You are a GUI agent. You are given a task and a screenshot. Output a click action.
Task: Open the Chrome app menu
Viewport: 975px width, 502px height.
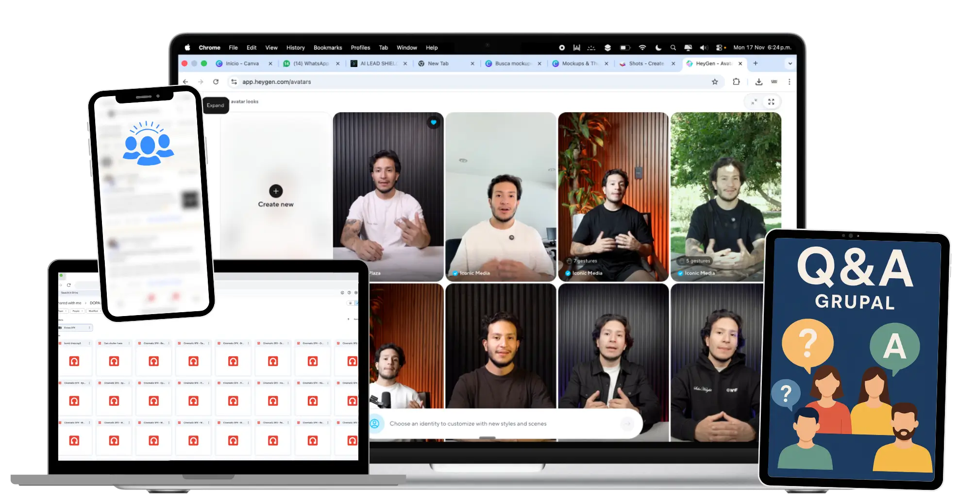209,48
